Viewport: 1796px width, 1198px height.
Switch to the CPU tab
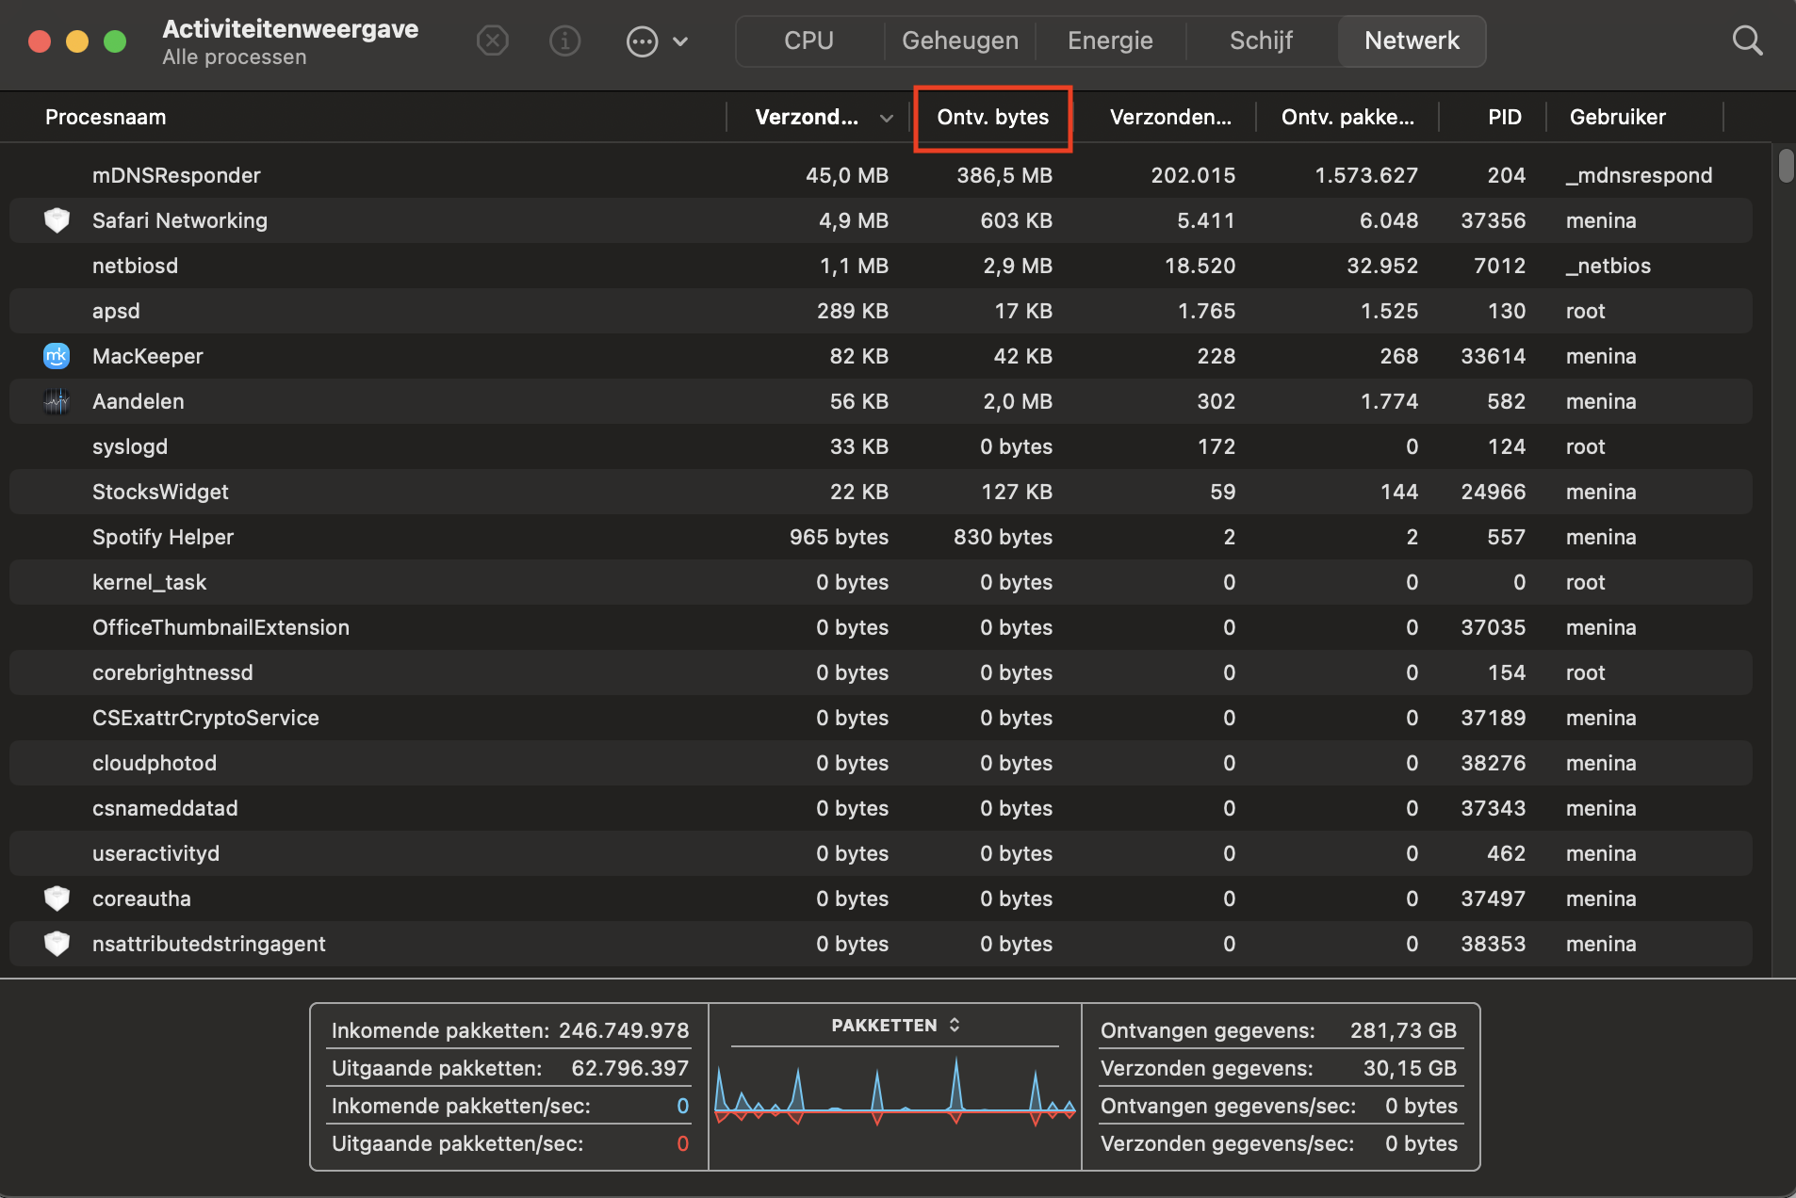[808, 41]
